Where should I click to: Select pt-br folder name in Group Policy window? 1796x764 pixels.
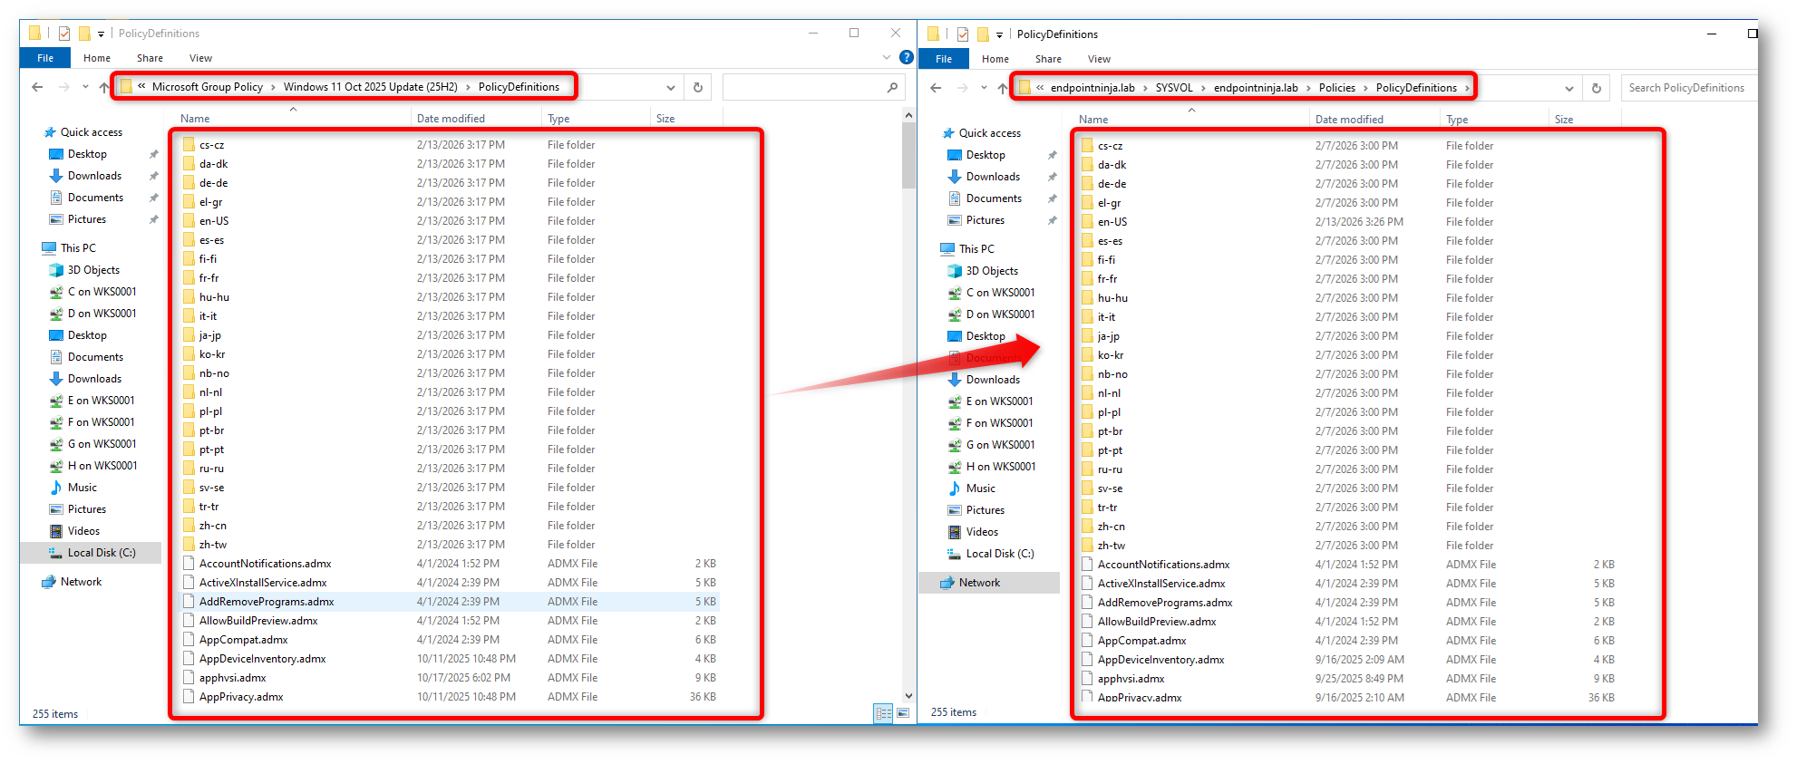coord(212,430)
